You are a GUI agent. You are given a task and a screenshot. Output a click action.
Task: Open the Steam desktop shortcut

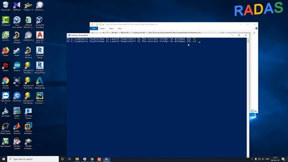tap(17, 51)
